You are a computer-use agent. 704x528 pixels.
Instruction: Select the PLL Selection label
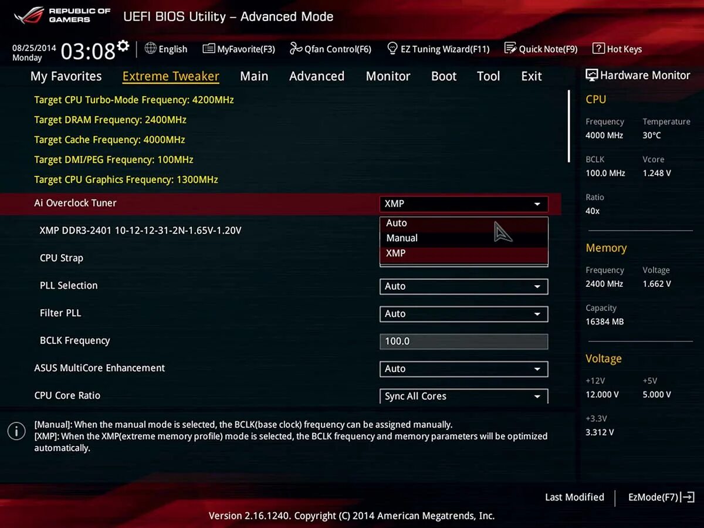coord(69,286)
